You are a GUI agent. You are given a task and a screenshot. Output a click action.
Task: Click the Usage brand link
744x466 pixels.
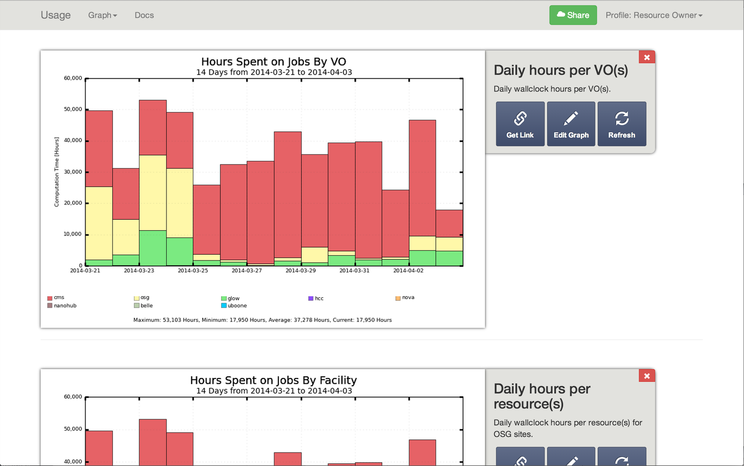(56, 15)
